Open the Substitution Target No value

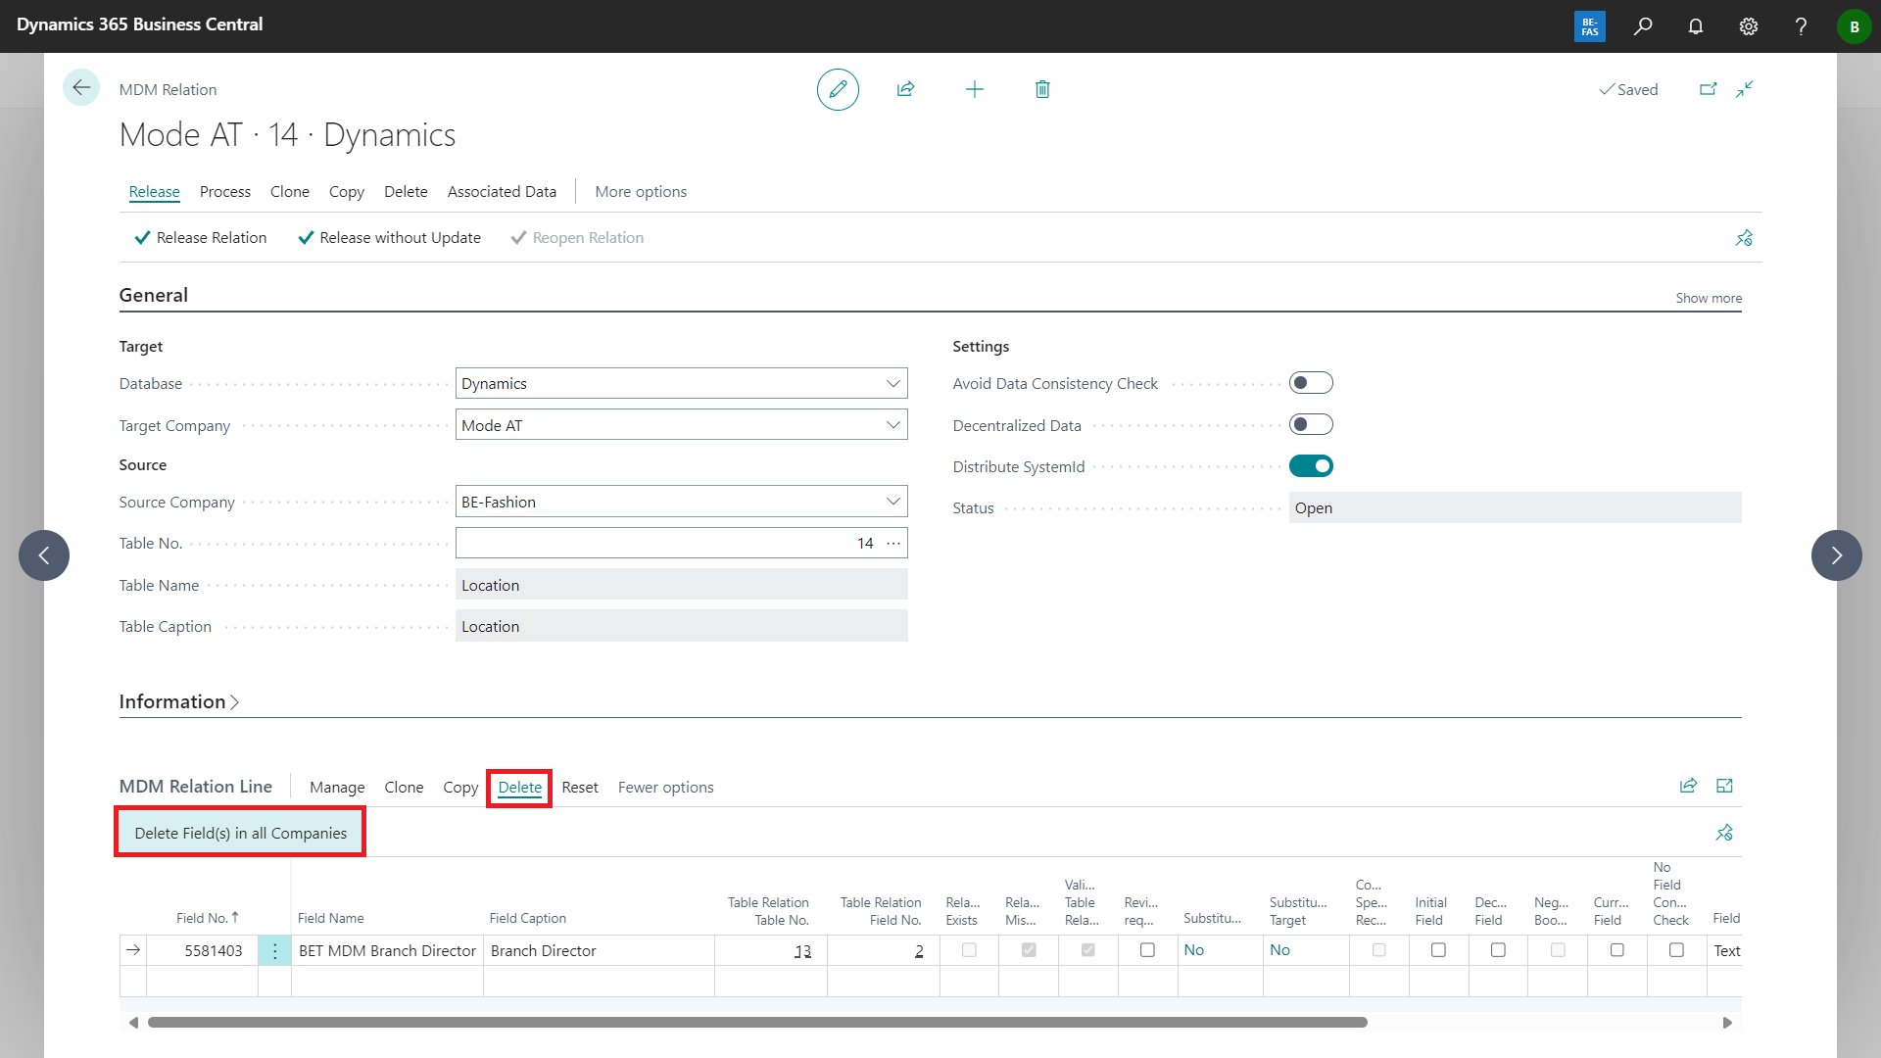click(x=1279, y=949)
